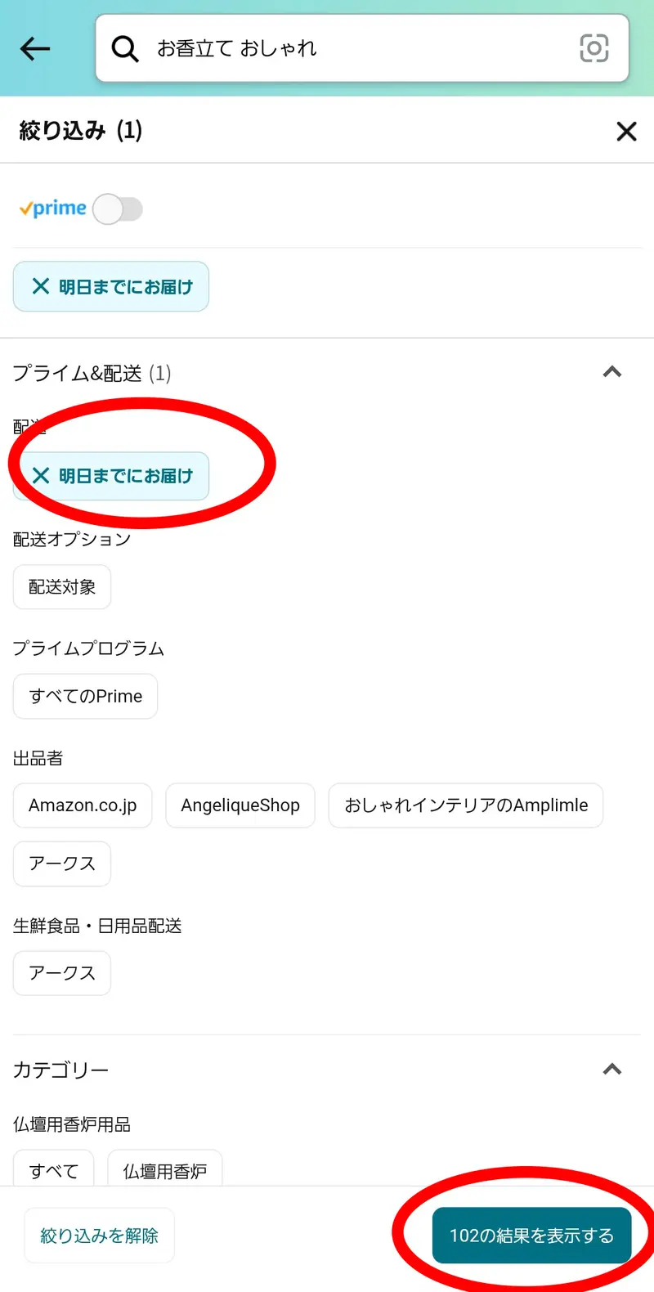Screen dimensions: 654x1292
Task: Select the 配送対象 option
Action: click(x=62, y=587)
